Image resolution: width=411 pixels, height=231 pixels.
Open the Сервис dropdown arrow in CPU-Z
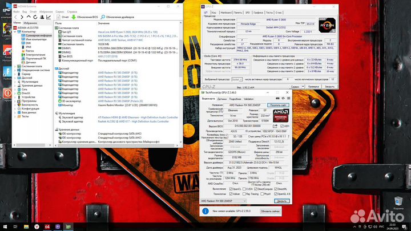[303, 87]
